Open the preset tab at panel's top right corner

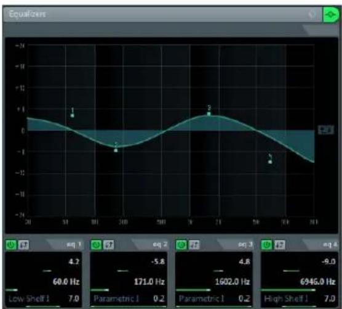tap(320, 30)
